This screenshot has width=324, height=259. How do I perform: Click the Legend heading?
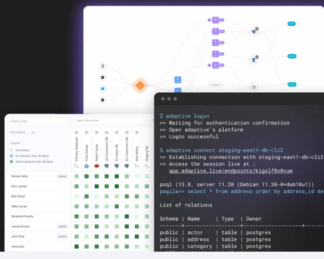point(15,143)
